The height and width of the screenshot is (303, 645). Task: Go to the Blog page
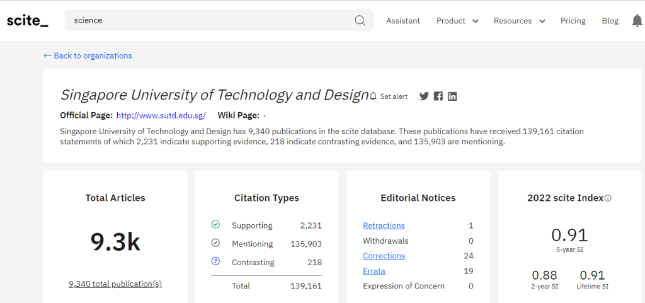(x=610, y=21)
